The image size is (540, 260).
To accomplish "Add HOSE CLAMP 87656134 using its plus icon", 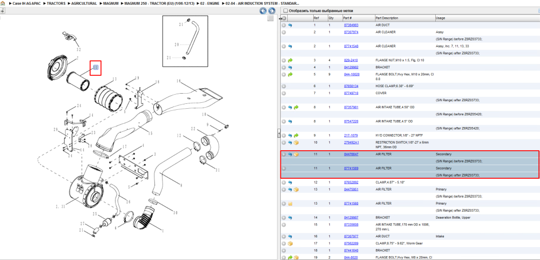I will tap(284, 86).
